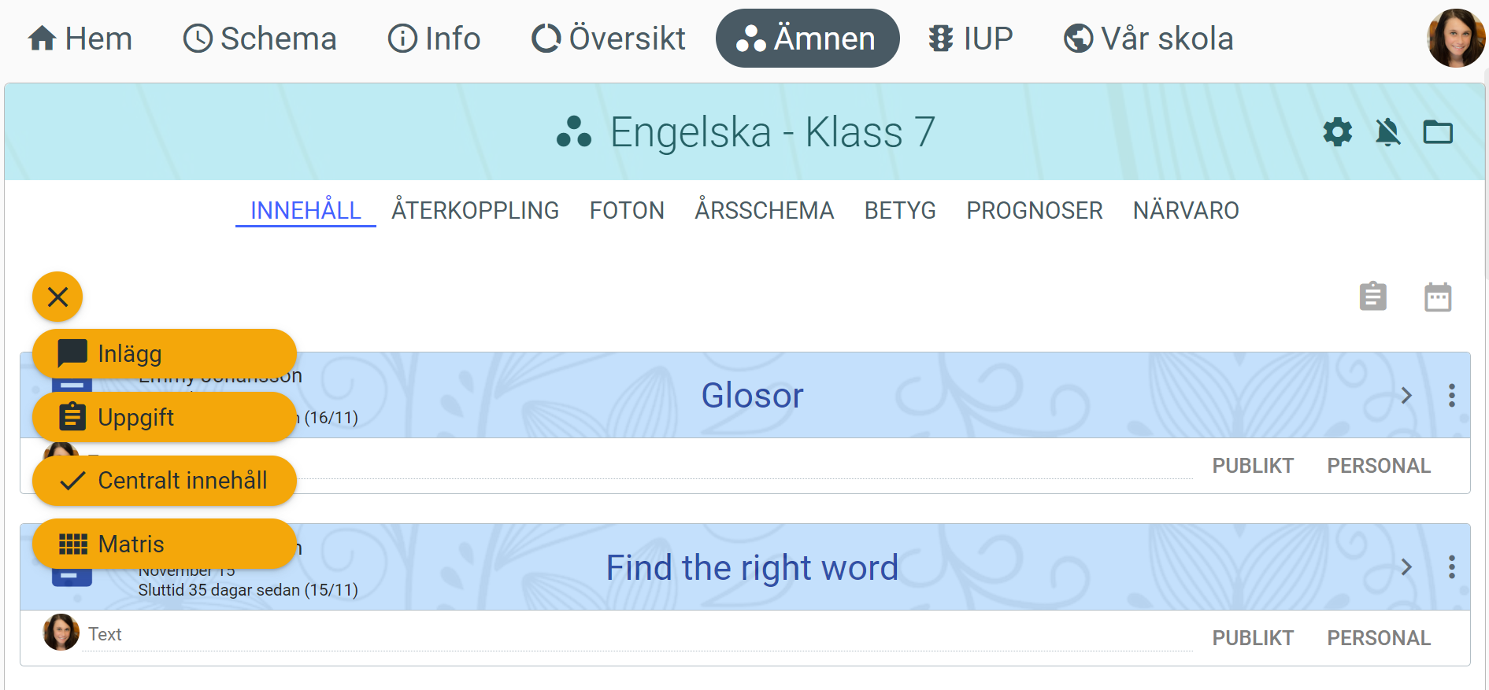Screen dimensions: 1489x690
Task: Add Centralt innehåll item
Action: pyautogui.click(x=164, y=481)
